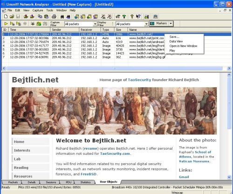Expand the Markers dropdown arrow
Screen dimensions: 233x194
171,23
